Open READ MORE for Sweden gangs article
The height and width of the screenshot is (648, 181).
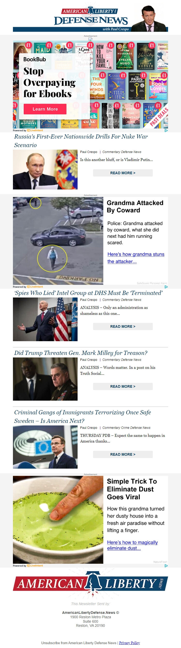[x=123, y=454]
